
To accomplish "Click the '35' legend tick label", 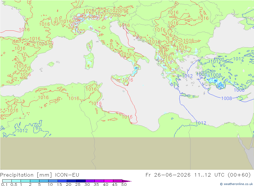I will coord(96,184).
